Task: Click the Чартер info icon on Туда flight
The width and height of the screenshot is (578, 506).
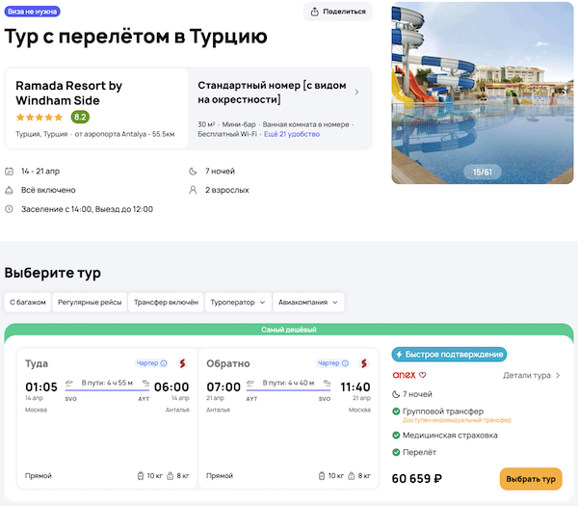Action: [x=162, y=363]
